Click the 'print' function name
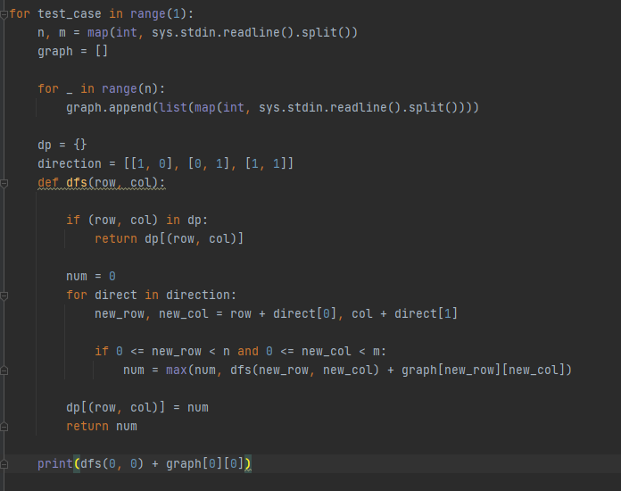This screenshot has height=491, width=621. 55,464
